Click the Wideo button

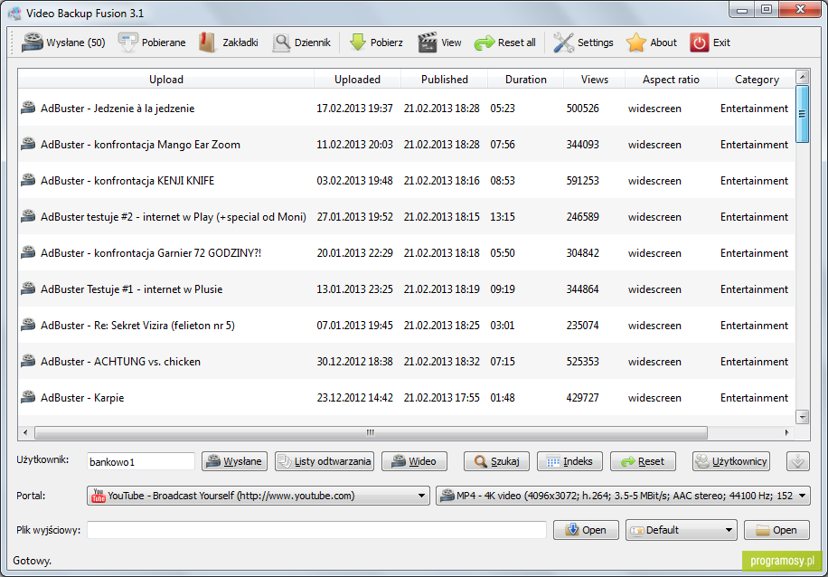(x=414, y=461)
